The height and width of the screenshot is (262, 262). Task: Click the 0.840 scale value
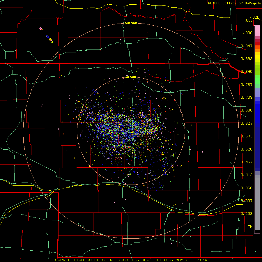point(247,71)
